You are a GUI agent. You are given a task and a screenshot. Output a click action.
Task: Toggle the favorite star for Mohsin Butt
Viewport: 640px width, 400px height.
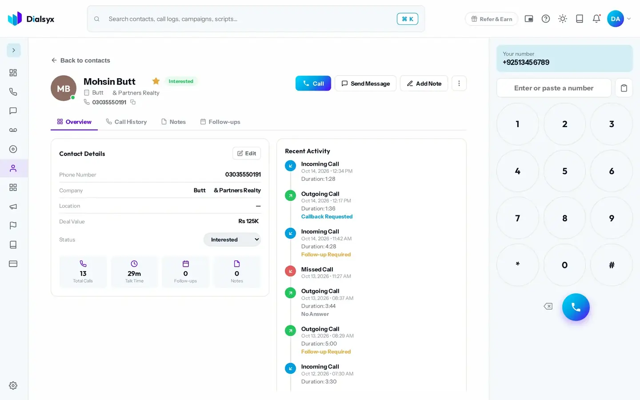(156, 81)
